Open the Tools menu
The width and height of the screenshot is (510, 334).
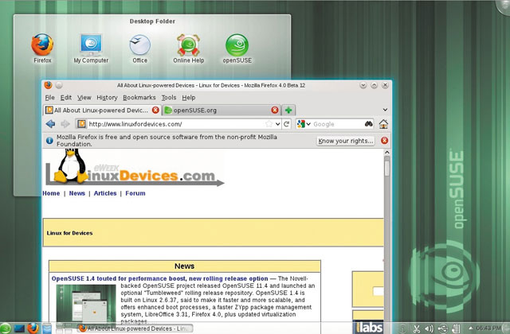(x=169, y=98)
